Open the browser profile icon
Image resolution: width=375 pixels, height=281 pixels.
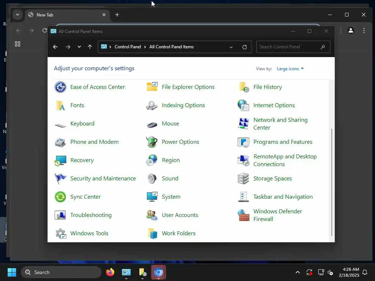click(x=351, y=30)
